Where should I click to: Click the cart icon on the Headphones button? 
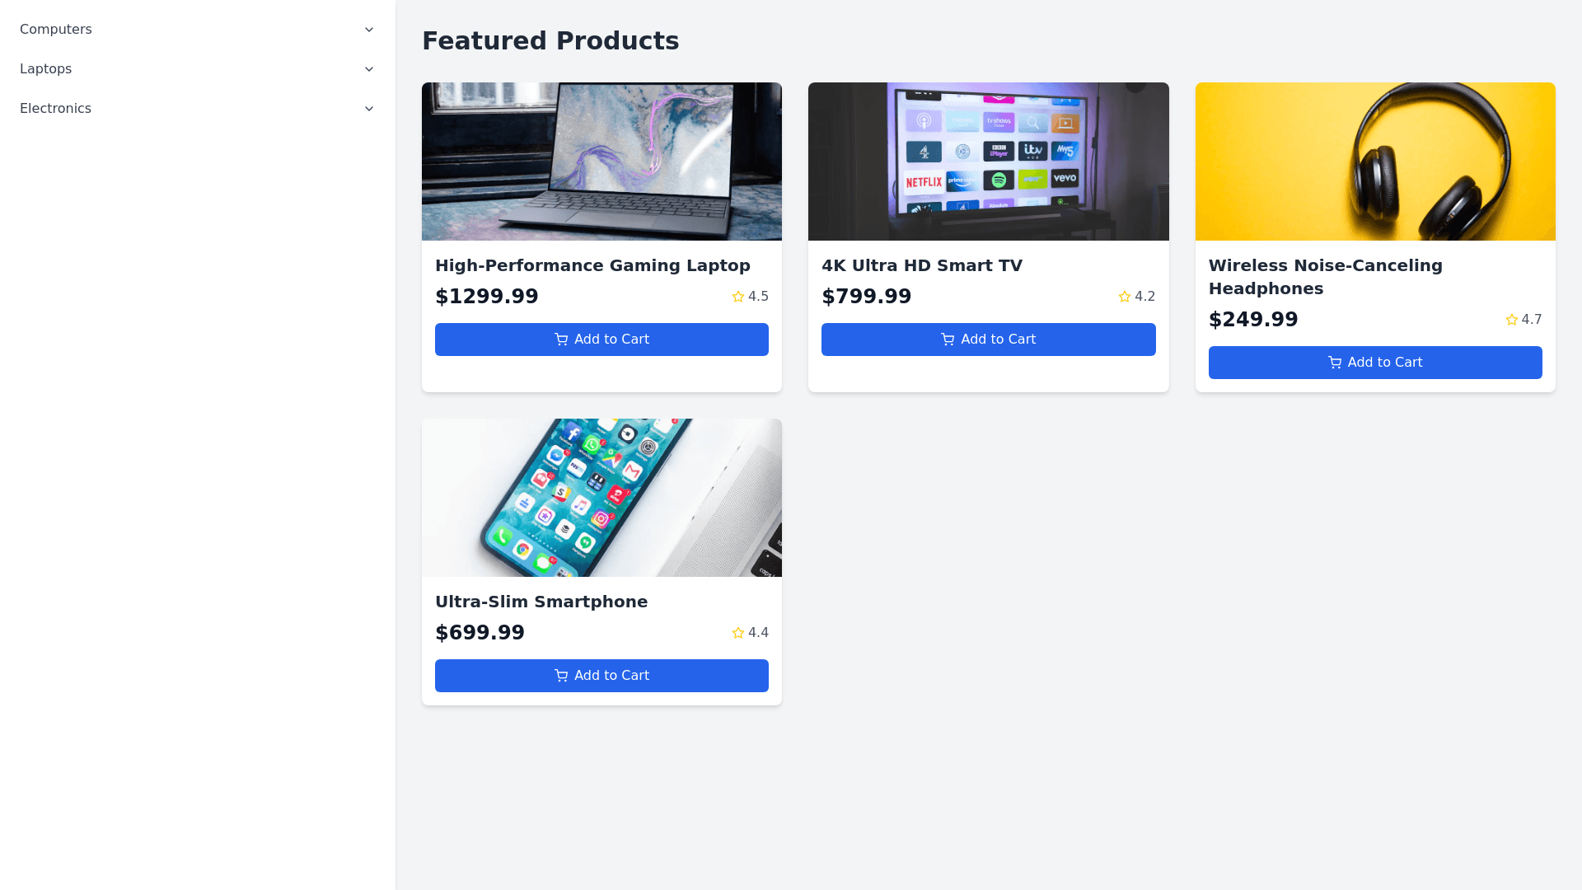pyautogui.click(x=1335, y=363)
